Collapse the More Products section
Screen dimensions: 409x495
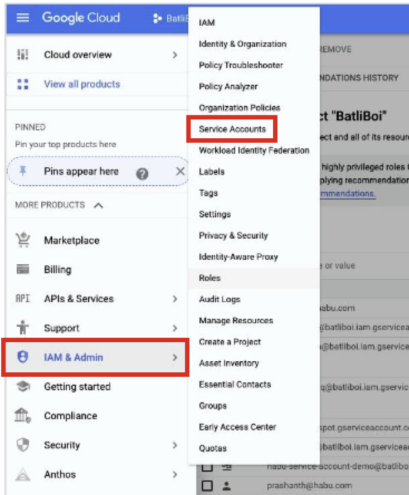[x=99, y=205]
